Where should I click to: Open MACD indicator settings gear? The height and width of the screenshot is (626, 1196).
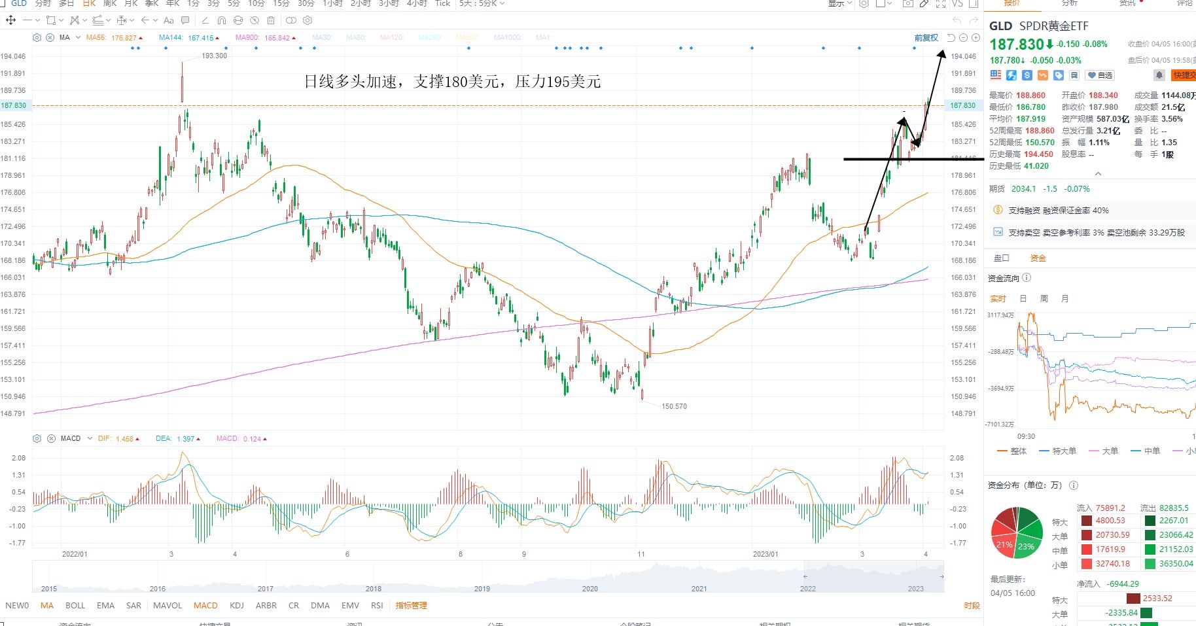click(37, 438)
